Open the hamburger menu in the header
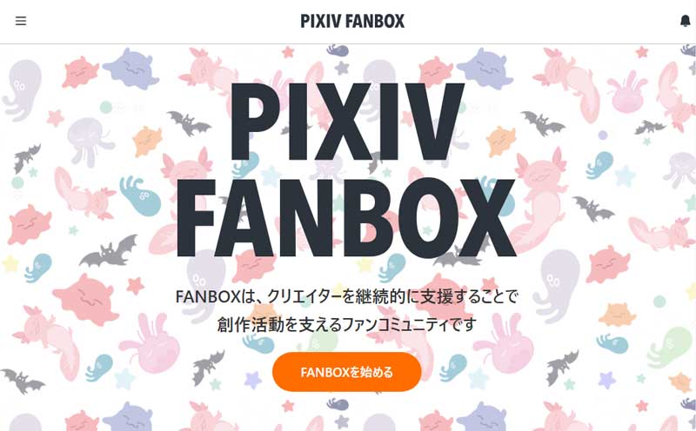The height and width of the screenshot is (431, 696). [x=21, y=21]
